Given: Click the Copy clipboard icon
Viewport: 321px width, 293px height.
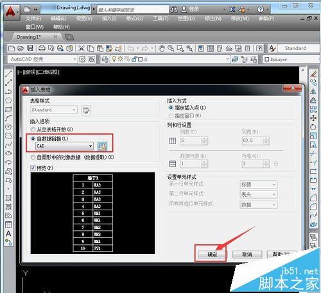Looking at the screenshot, I should click(x=91, y=49).
